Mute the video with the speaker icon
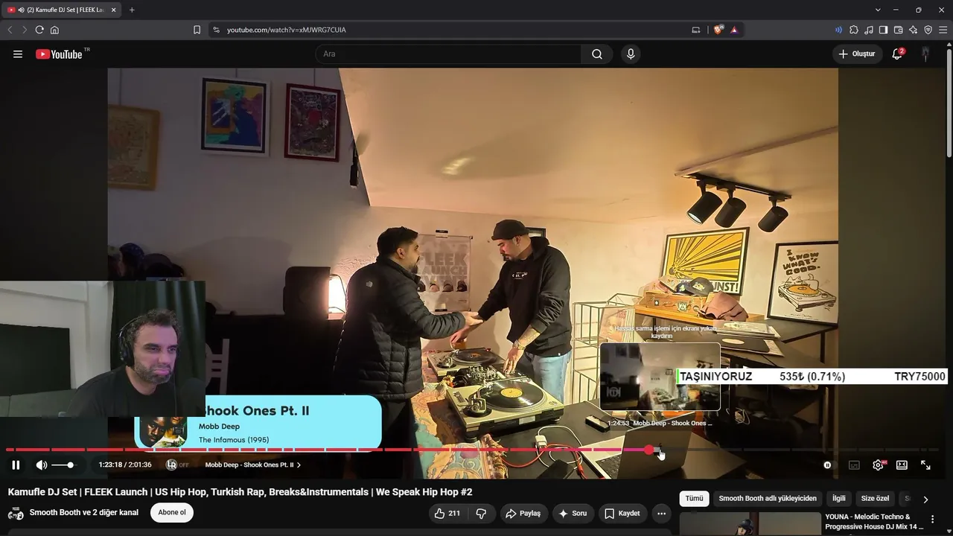This screenshot has width=953, height=536. click(x=42, y=465)
